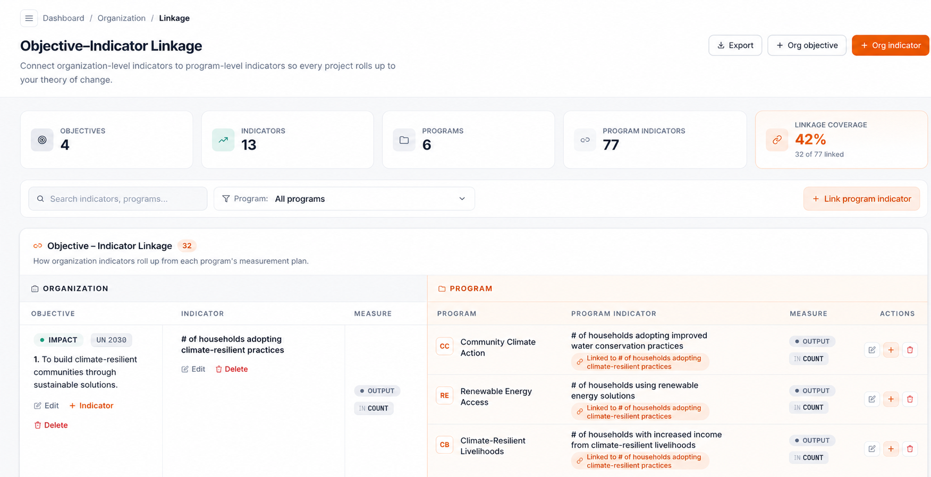Screen dimensions: 931x477
Task: Export the linkage data
Action: [x=735, y=45]
